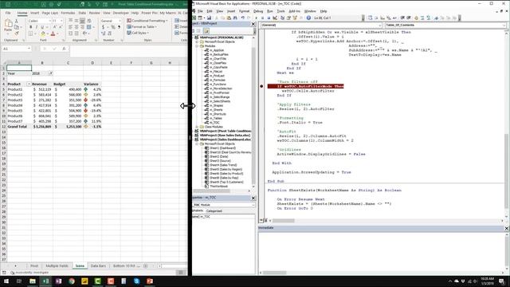Image resolution: width=510 pixels, height=287 pixels.
Task: Open Excel File tab
Action: pos(8,13)
